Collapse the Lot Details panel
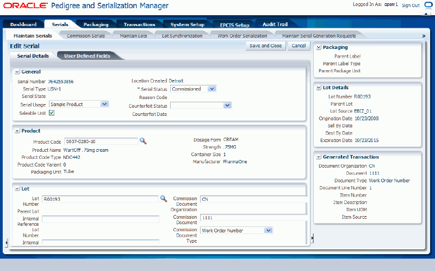The image size is (435, 271). (x=319, y=88)
